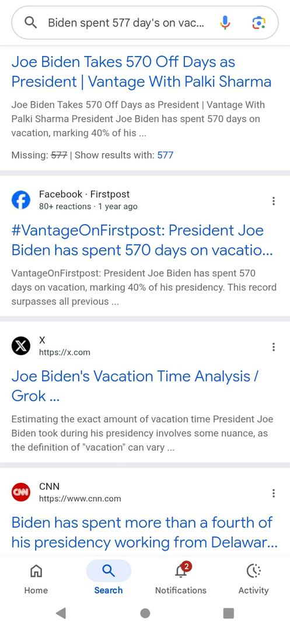Open Joe Biden Takes 570 Off Days link
This screenshot has width=290, height=630.
[x=141, y=72]
